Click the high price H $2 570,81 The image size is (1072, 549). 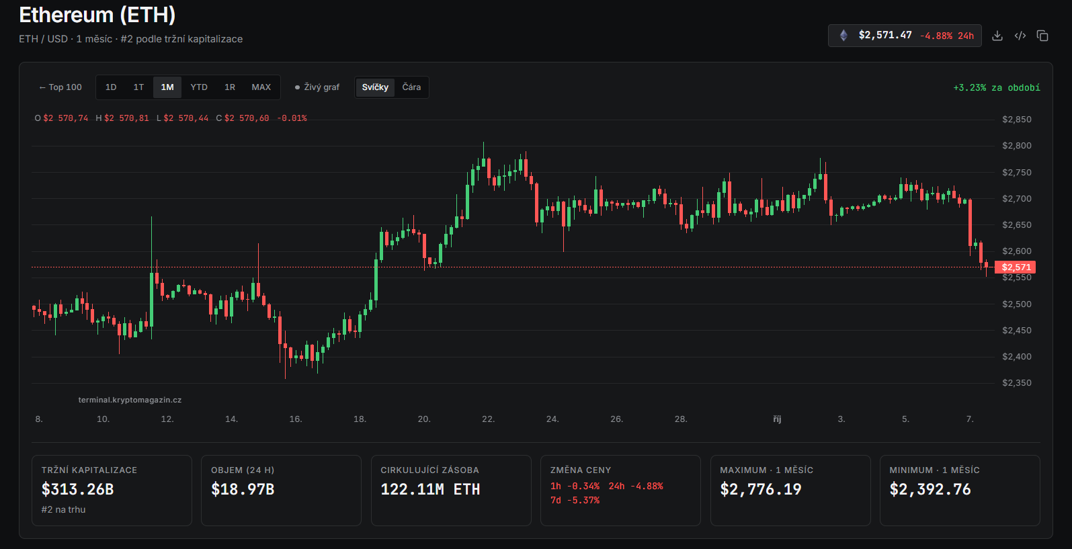122,118
